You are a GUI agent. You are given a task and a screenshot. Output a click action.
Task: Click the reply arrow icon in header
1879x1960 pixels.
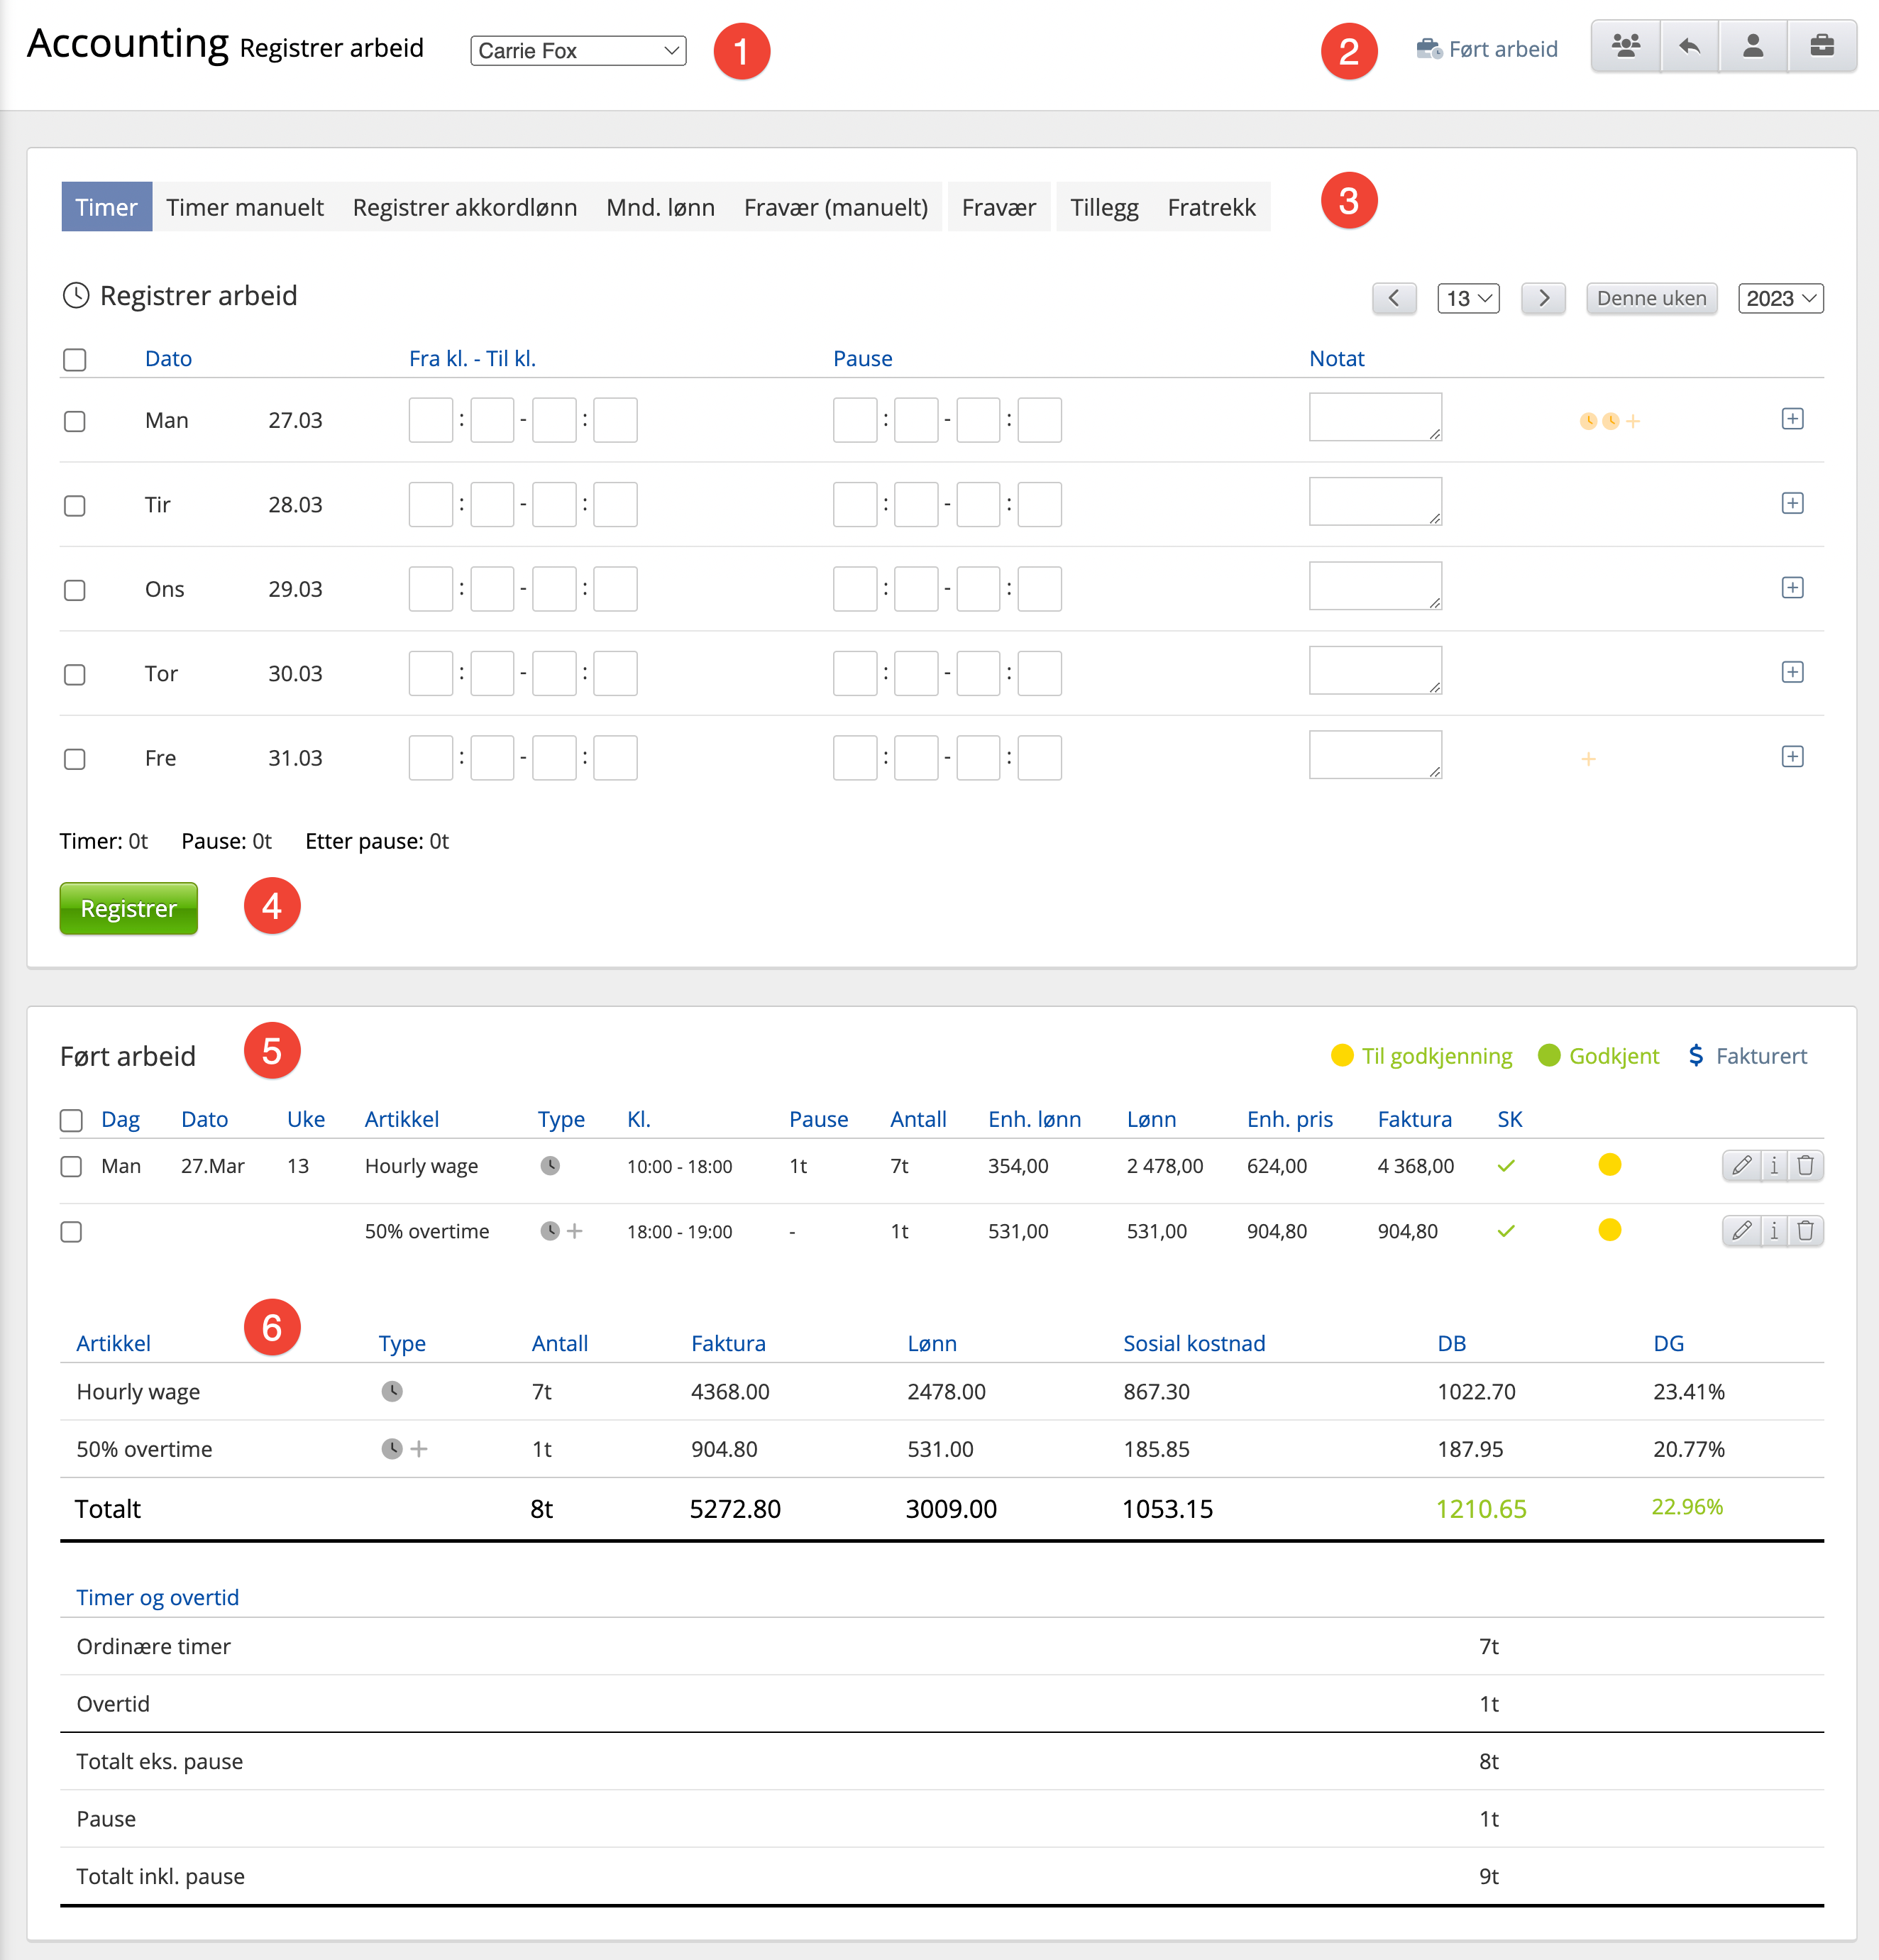(x=1689, y=46)
